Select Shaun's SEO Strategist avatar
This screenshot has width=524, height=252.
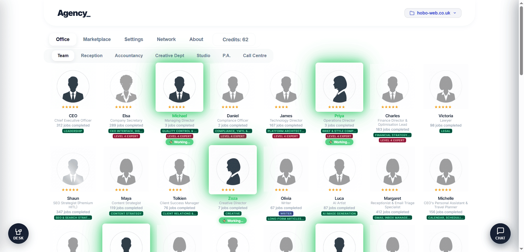click(x=73, y=169)
